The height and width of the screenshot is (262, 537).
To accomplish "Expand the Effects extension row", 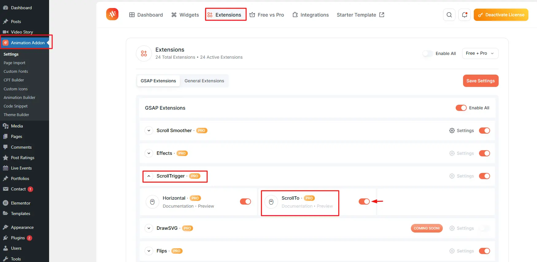I will point(149,153).
